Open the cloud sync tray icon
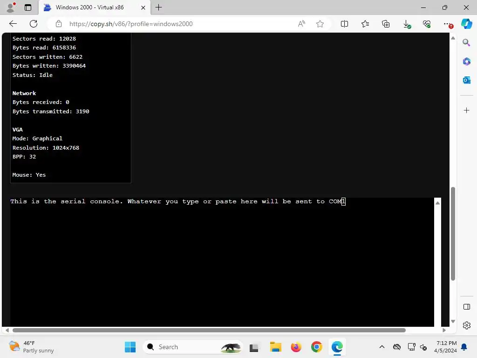The width and height of the screenshot is (477, 358). point(397,347)
